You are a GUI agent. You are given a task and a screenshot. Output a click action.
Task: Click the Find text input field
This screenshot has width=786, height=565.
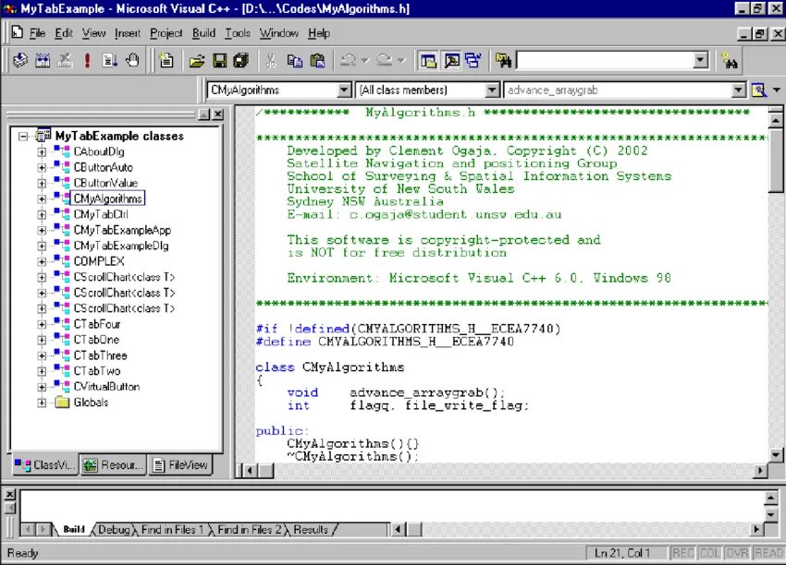(x=605, y=61)
